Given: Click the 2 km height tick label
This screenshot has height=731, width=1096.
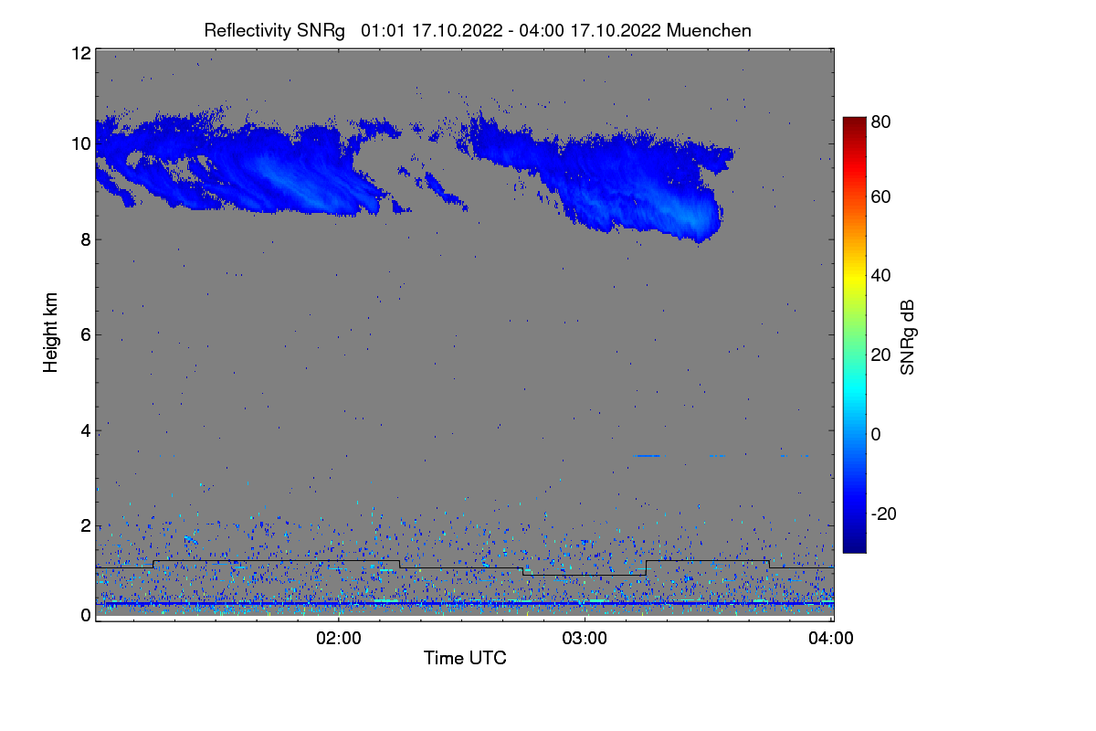Looking at the screenshot, I should point(85,525).
